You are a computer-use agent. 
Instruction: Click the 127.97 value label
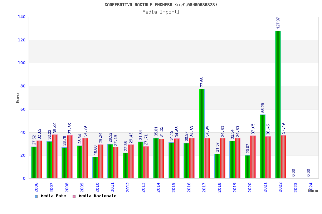[278, 23]
